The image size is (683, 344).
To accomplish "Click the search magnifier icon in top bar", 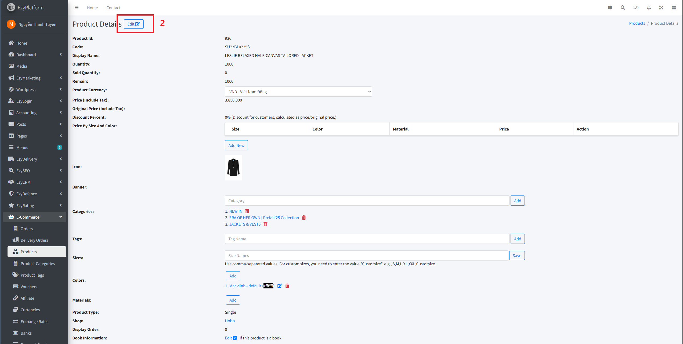I will pyautogui.click(x=623, y=8).
